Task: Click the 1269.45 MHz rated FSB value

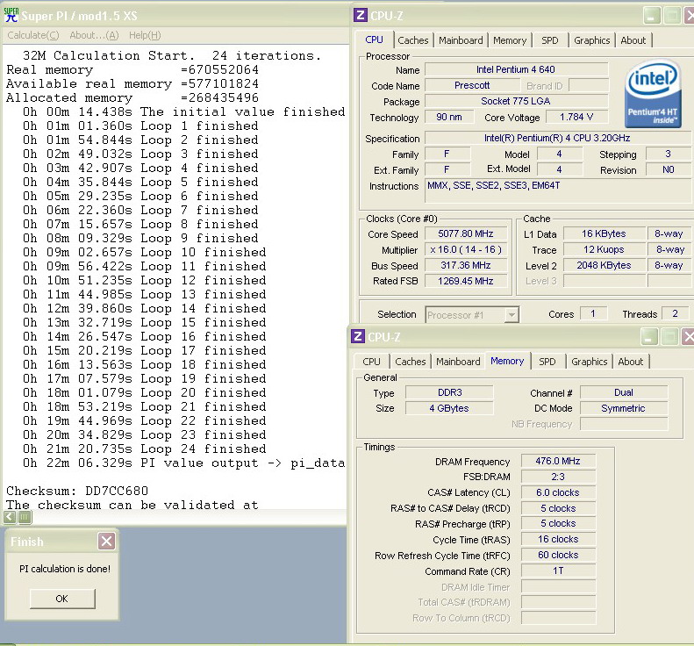Action: tap(466, 281)
